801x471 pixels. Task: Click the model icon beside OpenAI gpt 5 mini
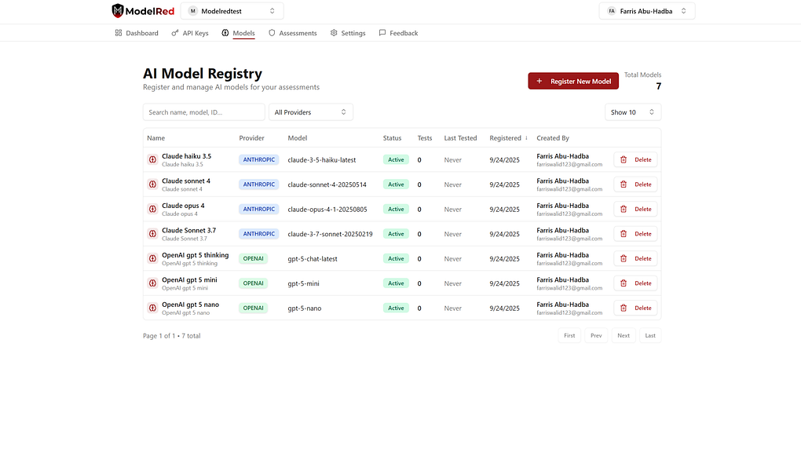(152, 283)
